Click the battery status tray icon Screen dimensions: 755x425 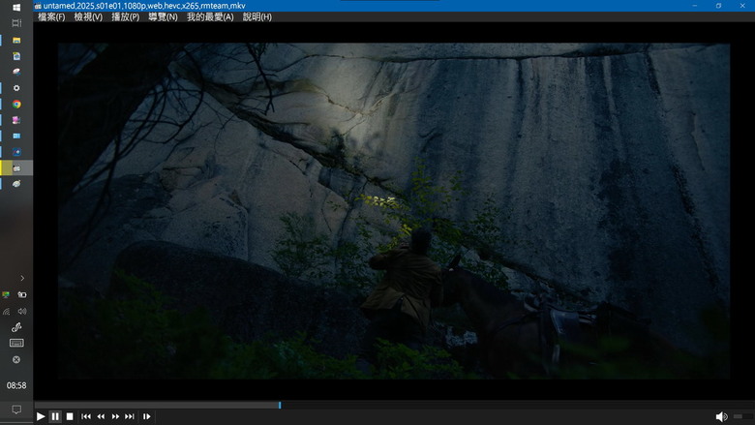(22, 294)
